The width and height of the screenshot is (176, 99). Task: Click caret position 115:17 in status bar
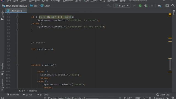click(x=128, y=98)
